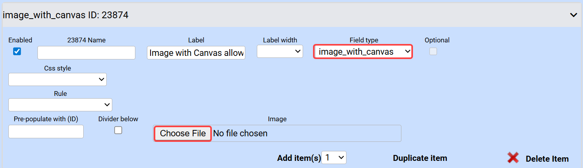Viewport: 583px width, 168px height.
Task: Focus the Pre-populate with (ID) field
Action: pos(46,132)
